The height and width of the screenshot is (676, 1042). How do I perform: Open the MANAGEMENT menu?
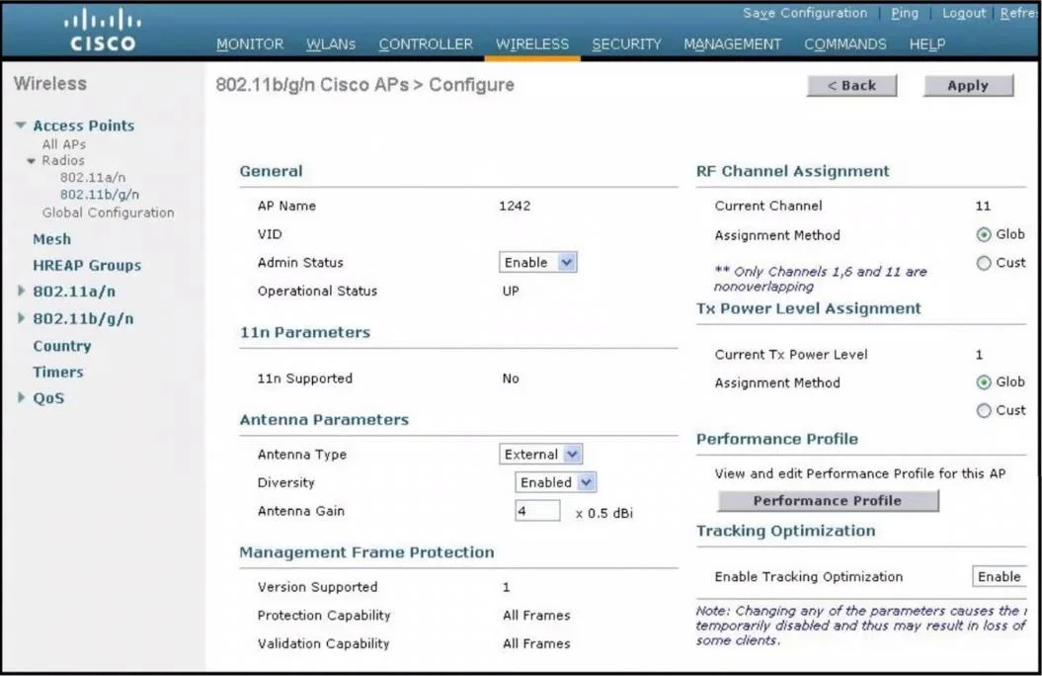(x=732, y=43)
